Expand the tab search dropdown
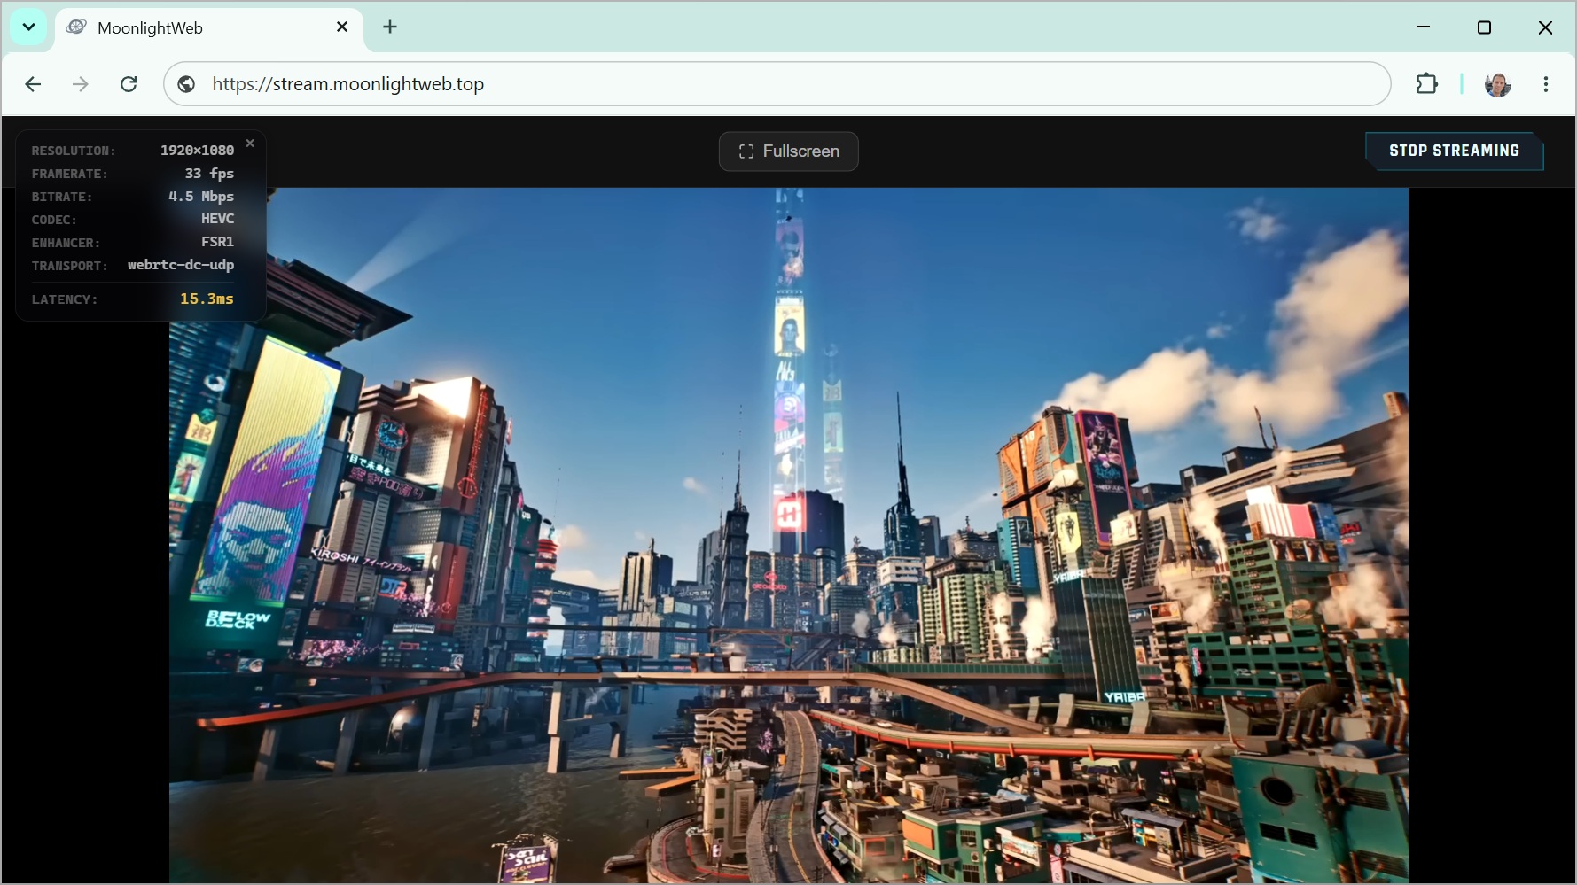Screen dimensions: 1577x885 point(28,27)
